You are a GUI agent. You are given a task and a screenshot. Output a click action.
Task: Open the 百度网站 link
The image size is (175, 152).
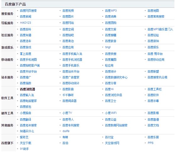(68, 23)
